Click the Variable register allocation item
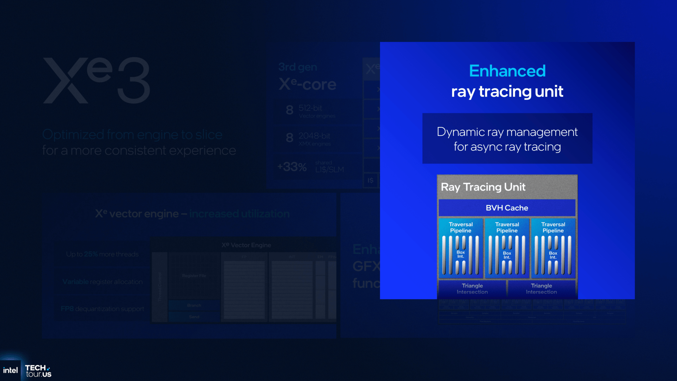677x381 pixels. [x=102, y=282]
